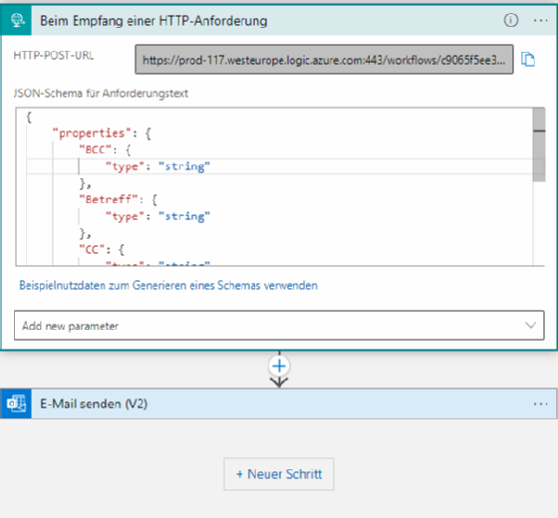Screen dimensions: 558x518
Task: Open Beispielnutzdaten zum Generieren eines Schemas verwenden
Action: click(x=168, y=285)
